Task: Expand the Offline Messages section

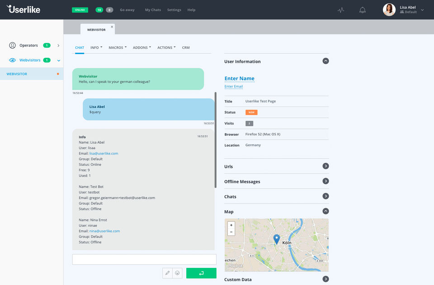Action: point(325,181)
